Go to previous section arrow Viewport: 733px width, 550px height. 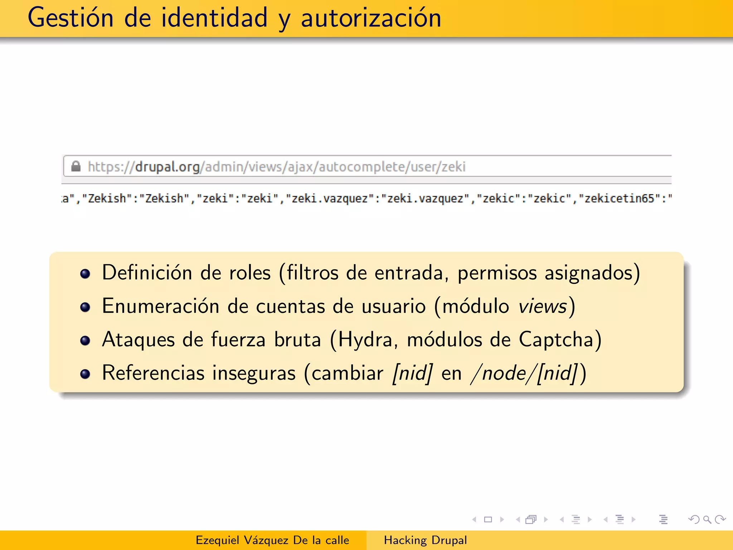(x=606, y=520)
